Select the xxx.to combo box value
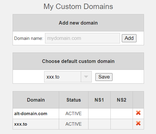 [62, 77]
